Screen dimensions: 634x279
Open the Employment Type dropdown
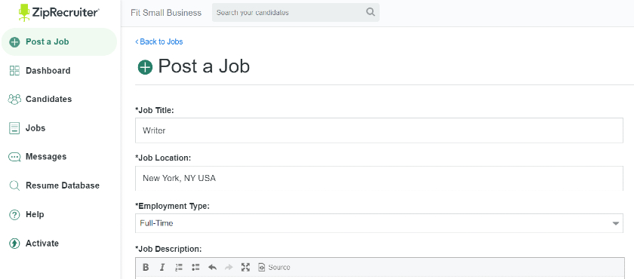pos(379,223)
